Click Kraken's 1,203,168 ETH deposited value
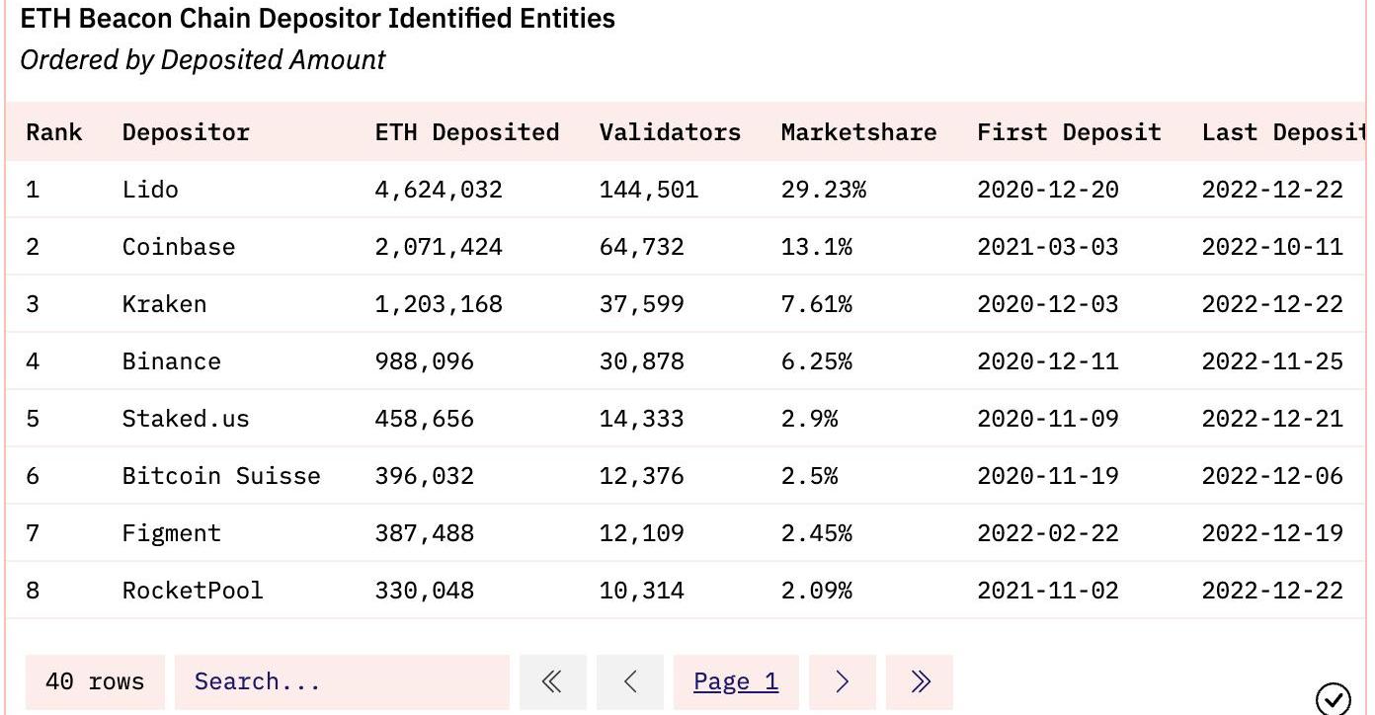Viewport: 1375px width, 715px height. tap(439, 304)
